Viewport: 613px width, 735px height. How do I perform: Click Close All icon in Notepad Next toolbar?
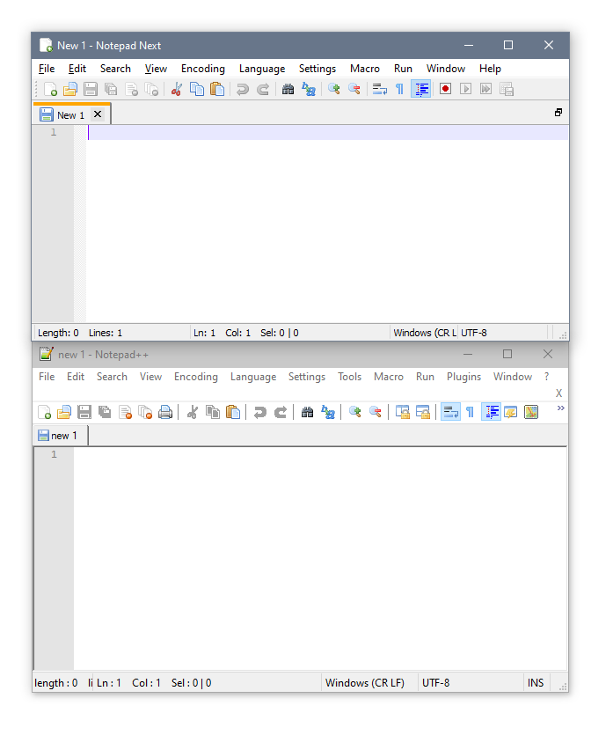(152, 89)
